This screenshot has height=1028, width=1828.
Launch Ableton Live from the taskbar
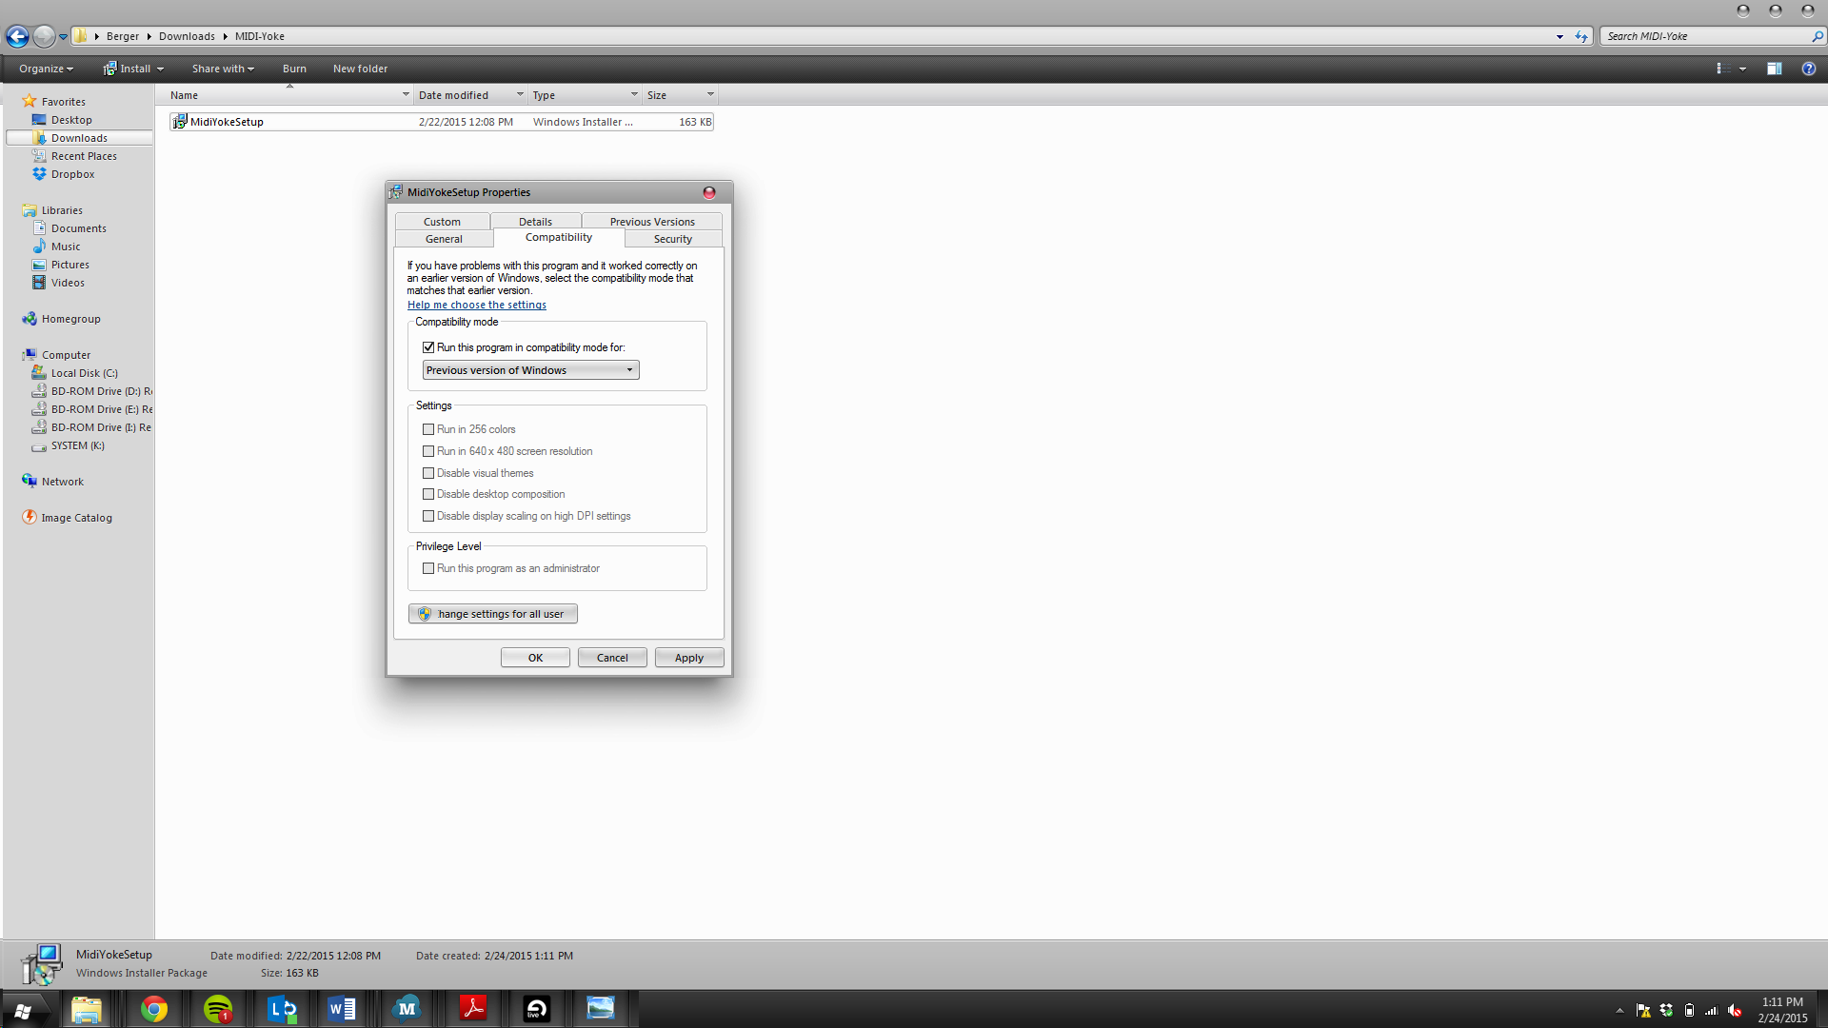point(536,1008)
